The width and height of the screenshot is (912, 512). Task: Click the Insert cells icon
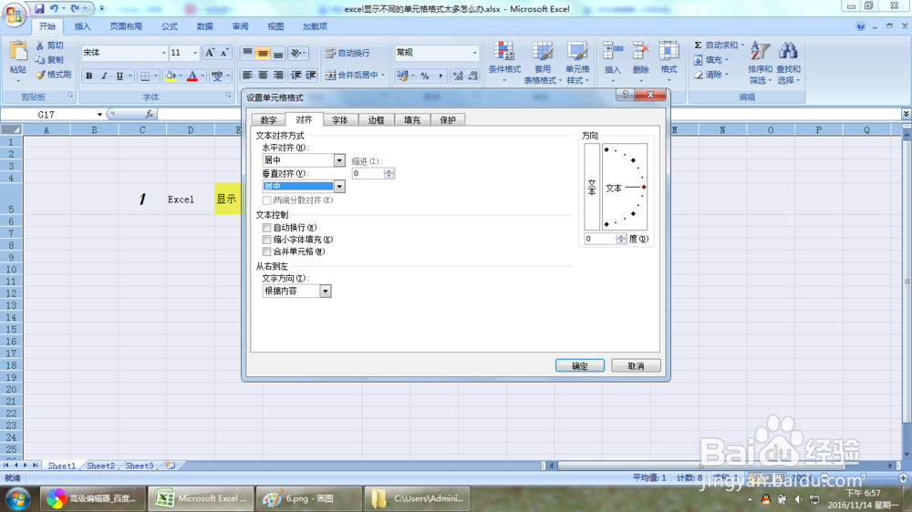click(613, 51)
